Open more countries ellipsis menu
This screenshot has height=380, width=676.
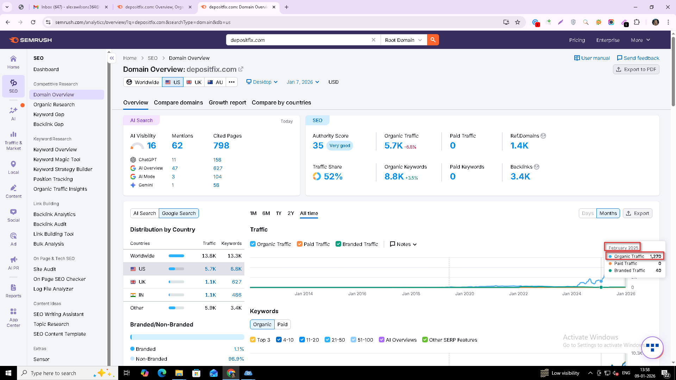tap(231, 82)
